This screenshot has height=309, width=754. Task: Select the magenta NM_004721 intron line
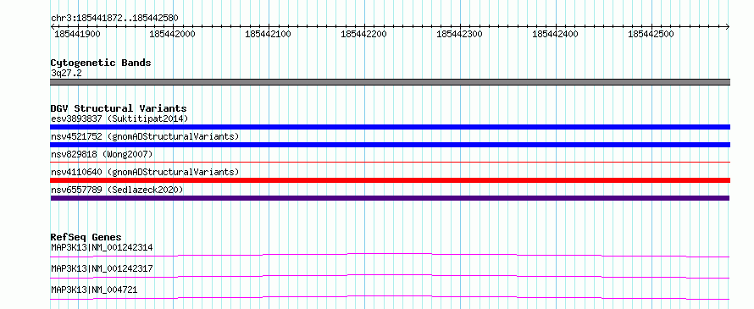(x=390, y=297)
